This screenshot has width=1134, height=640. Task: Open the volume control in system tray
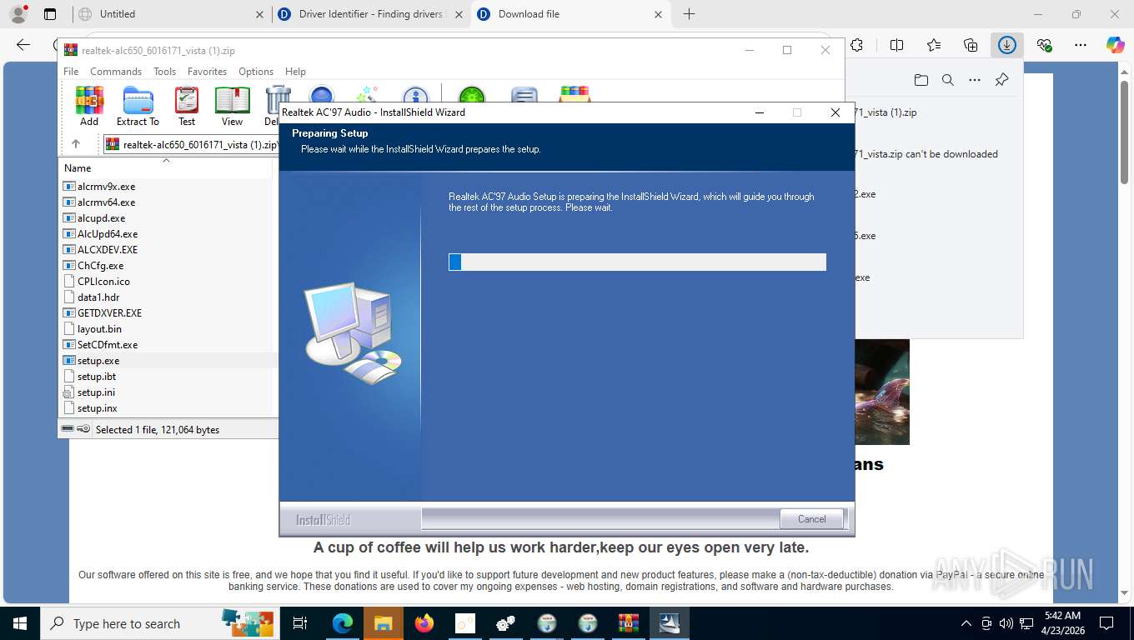point(1006,623)
